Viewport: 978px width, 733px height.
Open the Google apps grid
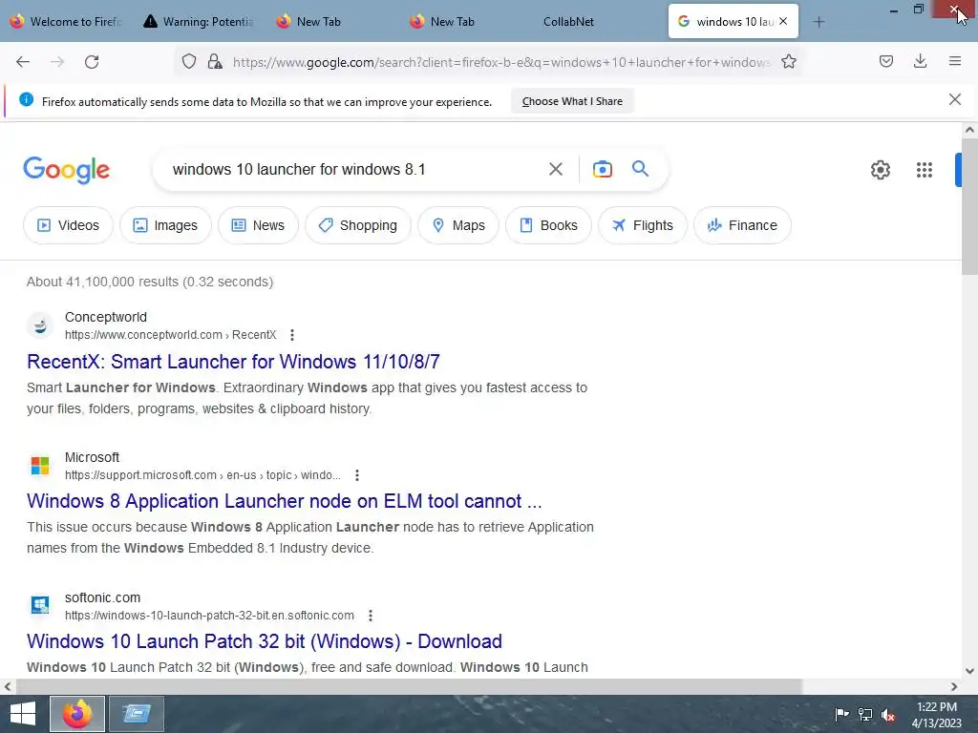pos(925,170)
